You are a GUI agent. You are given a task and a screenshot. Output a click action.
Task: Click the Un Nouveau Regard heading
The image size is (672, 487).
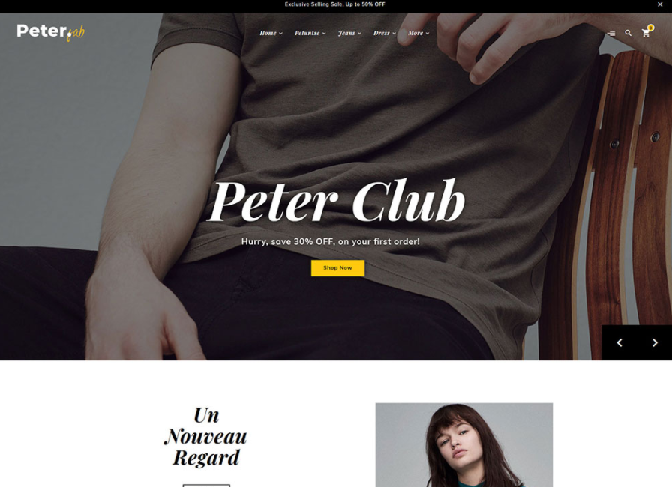[205, 436]
